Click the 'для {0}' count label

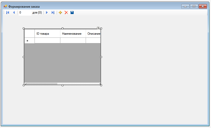coord(37,12)
